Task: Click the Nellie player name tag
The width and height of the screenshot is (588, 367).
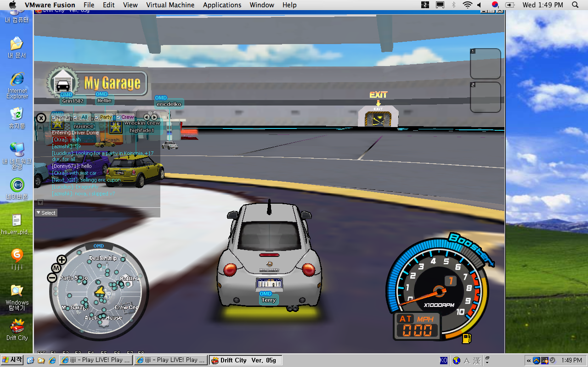Action: click(x=104, y=100)
